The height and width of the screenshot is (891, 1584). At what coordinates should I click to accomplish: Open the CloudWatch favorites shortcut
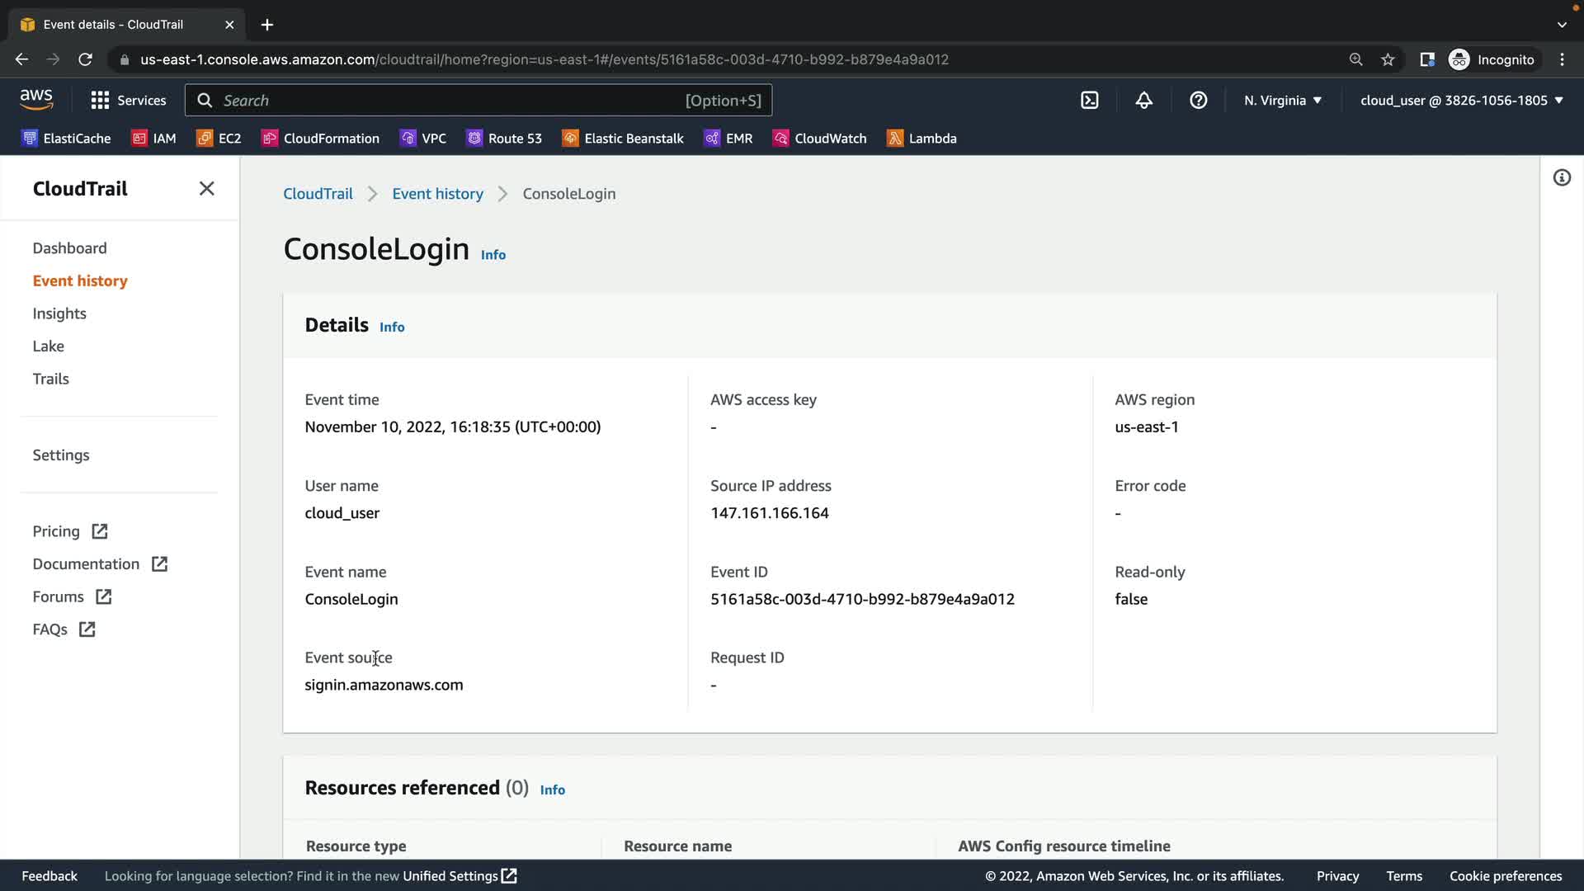click(819, 139)
